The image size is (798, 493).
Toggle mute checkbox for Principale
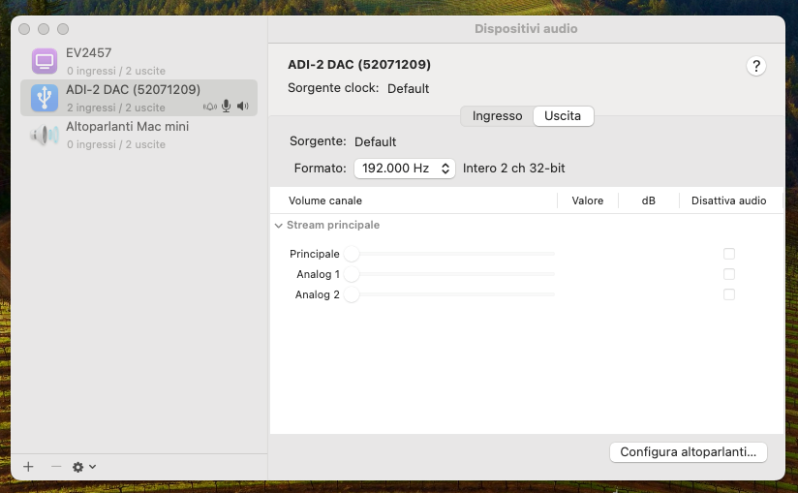point(729,254)
